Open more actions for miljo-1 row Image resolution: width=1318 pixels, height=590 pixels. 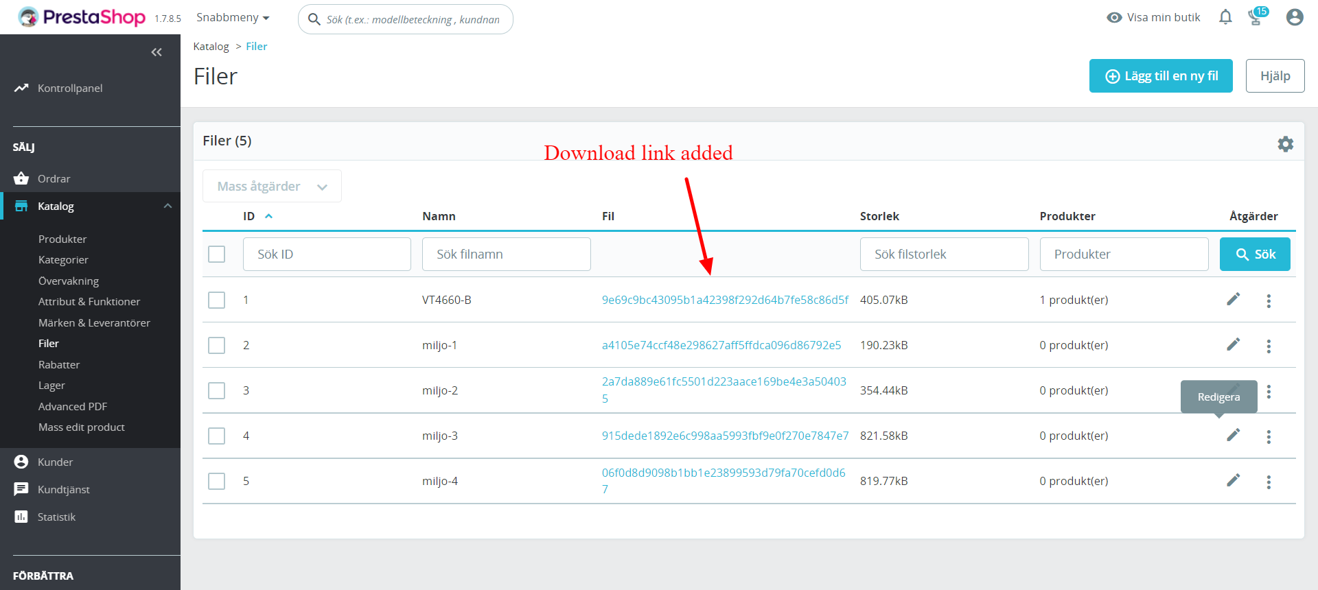click(x=1269, y=346)
